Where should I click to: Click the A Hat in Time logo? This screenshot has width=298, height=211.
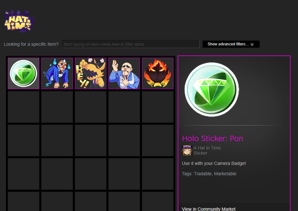click(x=19, y=21)
